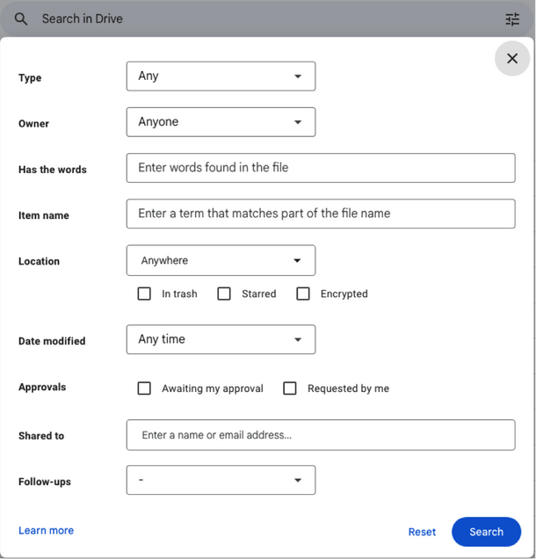Click the Shared to name or email field
Screen dimensions: 536x559
pyautogui.click(x=321, y=435)
